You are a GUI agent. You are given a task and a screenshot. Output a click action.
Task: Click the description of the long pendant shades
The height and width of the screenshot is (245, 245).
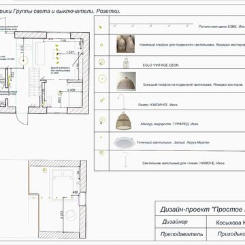tap(192, 45)
